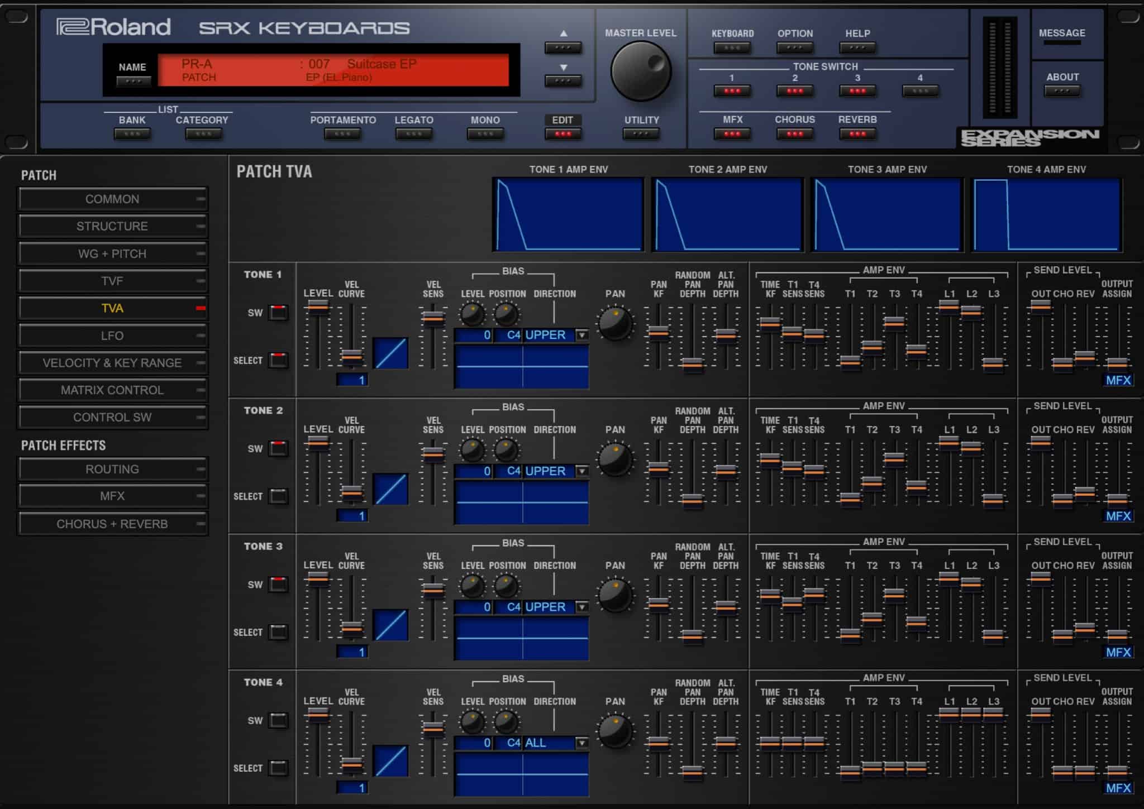The image size is (1144, 809).
Task: Open Tone 2 output assign MFX selector
Action: 1118,516
